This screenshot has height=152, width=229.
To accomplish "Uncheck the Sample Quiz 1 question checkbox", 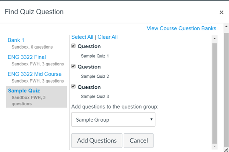I will coord(73,46).
